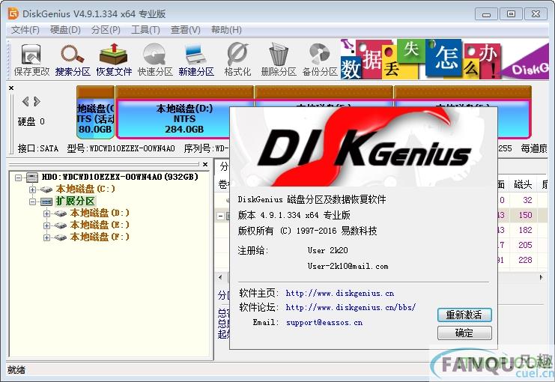Close the tree panel with x
Image resolution: width=555 pixels, height=382 pixels.
point(205,164)
